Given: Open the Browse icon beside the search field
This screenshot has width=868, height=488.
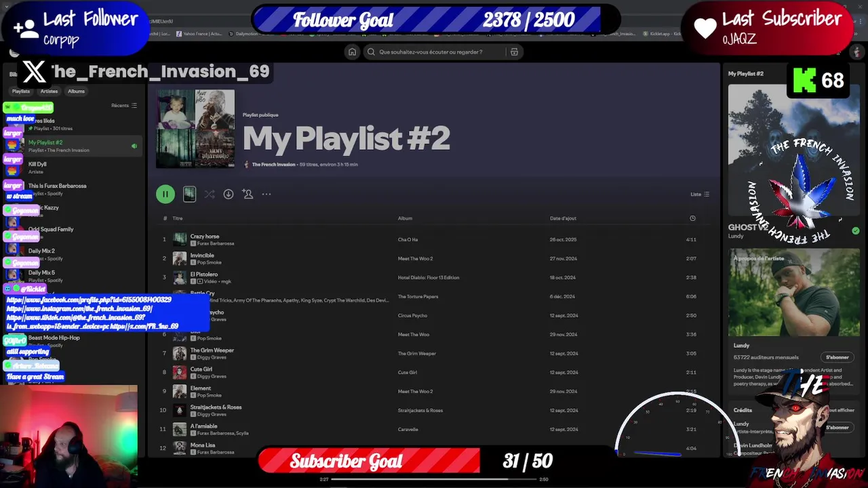Looking at the screenshot, I should pos(514,52).
